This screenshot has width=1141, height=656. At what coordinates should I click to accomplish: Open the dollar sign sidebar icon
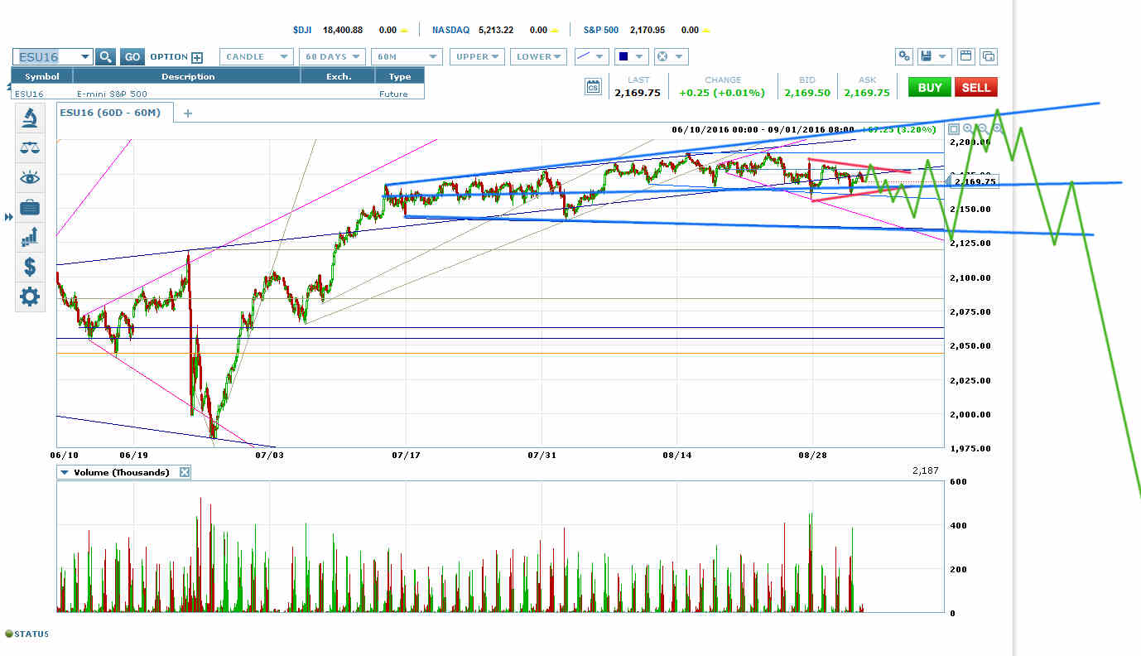(30, 267)
